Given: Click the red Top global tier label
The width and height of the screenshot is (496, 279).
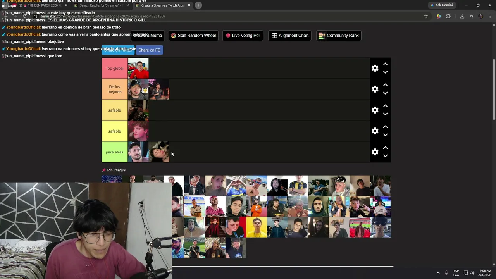Looking at the screenshot, I should (115, 69).
